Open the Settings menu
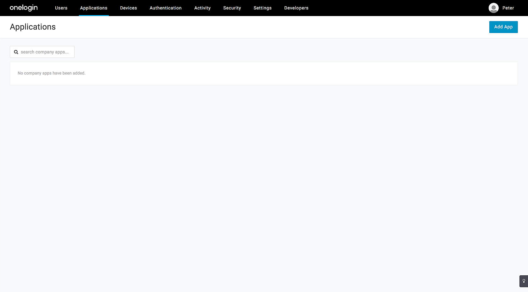This screenshot has height=292, width=528. [x=263, y=8]
